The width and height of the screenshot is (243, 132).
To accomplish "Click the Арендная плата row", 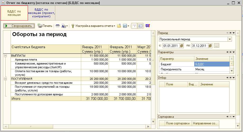I will (81, 60).
